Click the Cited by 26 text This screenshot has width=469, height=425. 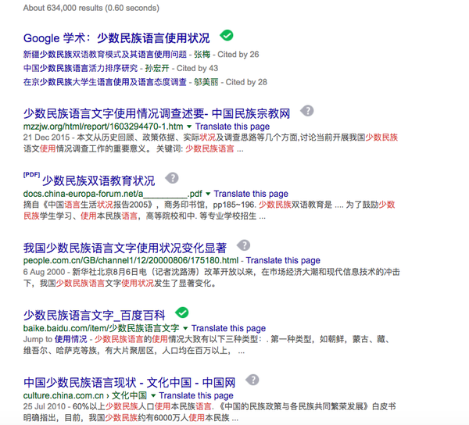(238, 55)
